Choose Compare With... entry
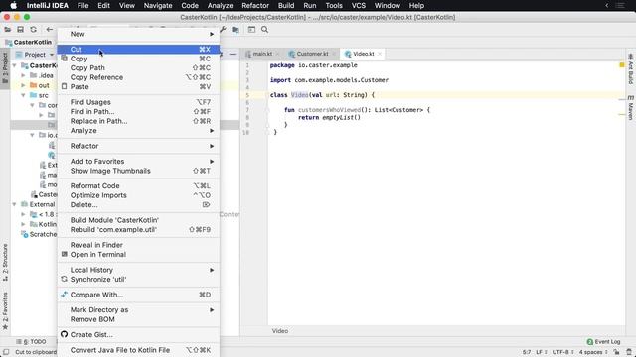636x357 pixels. click(138, 295)
